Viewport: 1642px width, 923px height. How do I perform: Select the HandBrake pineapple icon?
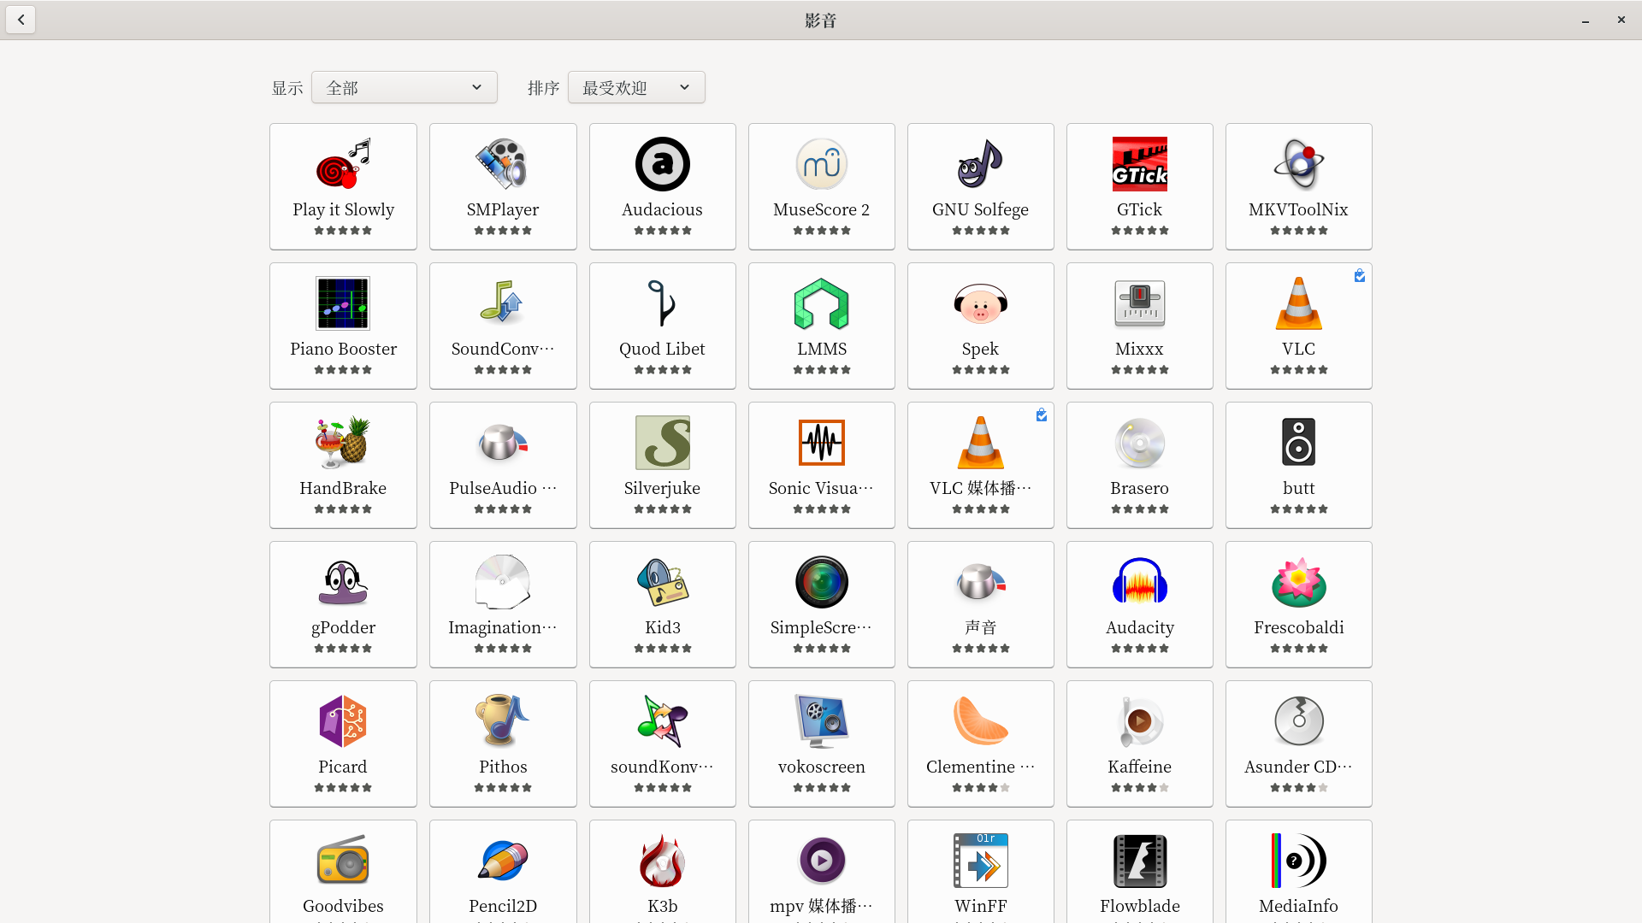click(343, 442)
